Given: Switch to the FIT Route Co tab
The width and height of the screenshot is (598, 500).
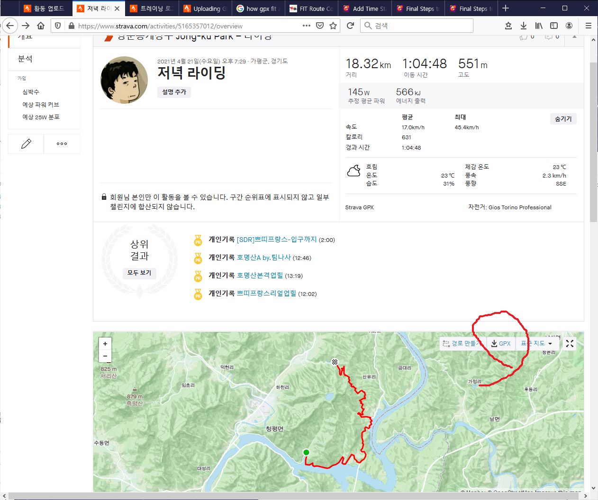Looking at the screenshot, I should [311, 9].
